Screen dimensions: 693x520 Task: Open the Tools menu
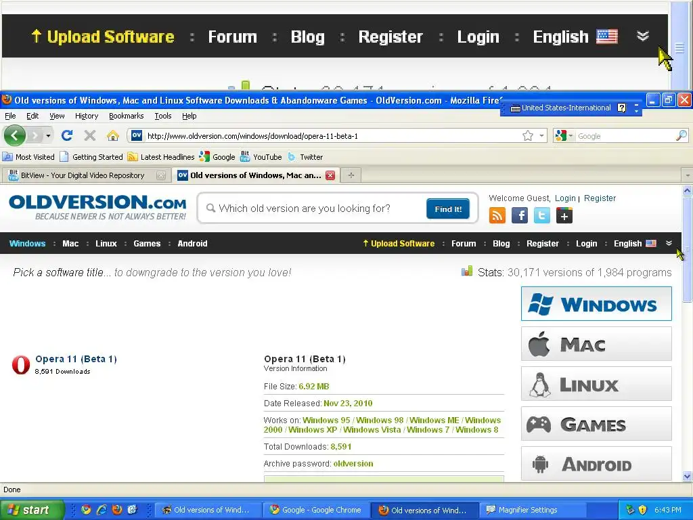pyautogui.click(x=162, y=116)
